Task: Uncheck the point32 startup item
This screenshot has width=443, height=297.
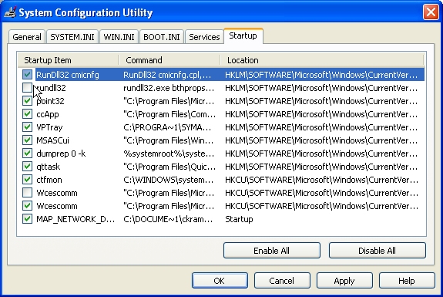Action: [x=27, y=101]
